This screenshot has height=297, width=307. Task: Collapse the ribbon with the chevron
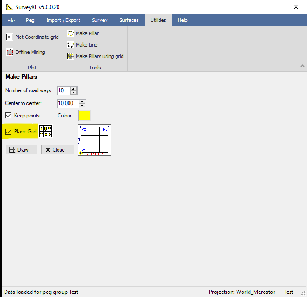pyautogui.click(x=302, y=66)
